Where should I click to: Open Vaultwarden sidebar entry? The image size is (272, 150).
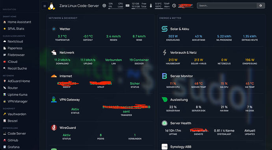pyautogui.click(x=15, y=114)
